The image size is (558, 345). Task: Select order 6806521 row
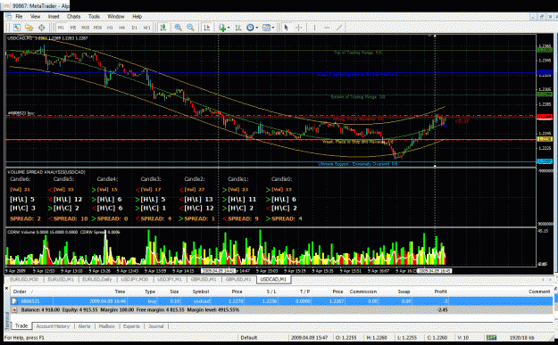(x=281, y=301)
